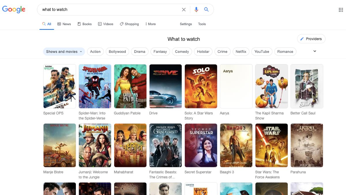Screen dimensions: 346x195
Task: Switch to the Shopping tab
Action: [x=129, y=24]
